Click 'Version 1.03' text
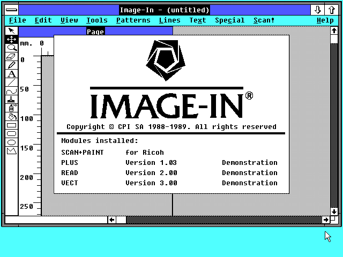 [151, 163]
